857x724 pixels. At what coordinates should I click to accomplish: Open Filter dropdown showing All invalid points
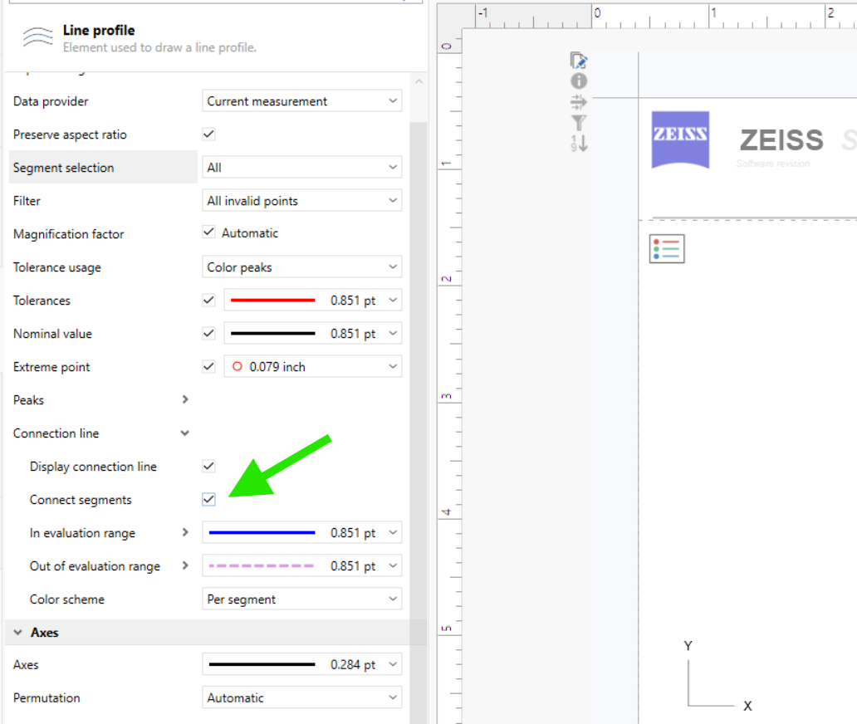[x=301, y=201]
